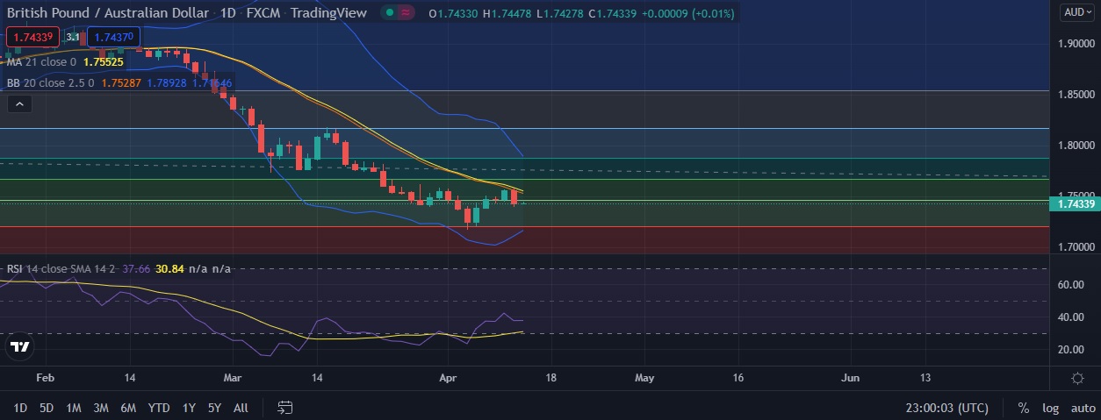Select the BB 20 close 2.5 indicator legend
Viewport: 1101px width, 420px height.
[x=48, y=83]
